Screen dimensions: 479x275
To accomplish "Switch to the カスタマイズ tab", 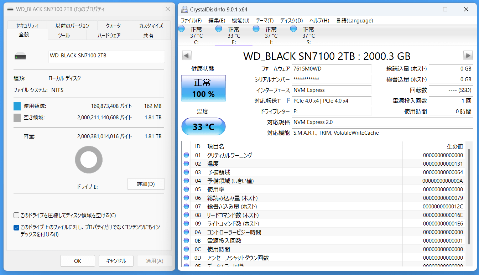I will coord(151,26).
